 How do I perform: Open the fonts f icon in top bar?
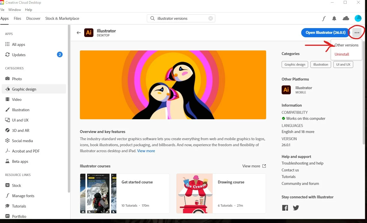(x=324, y=18)
